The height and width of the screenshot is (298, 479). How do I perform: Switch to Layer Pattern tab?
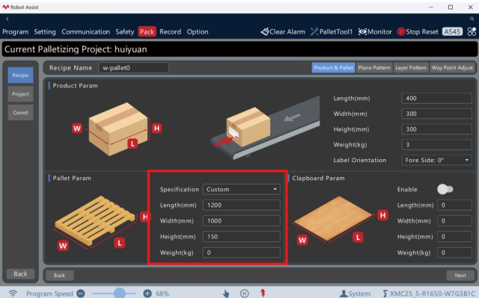(x=411, y=68)
